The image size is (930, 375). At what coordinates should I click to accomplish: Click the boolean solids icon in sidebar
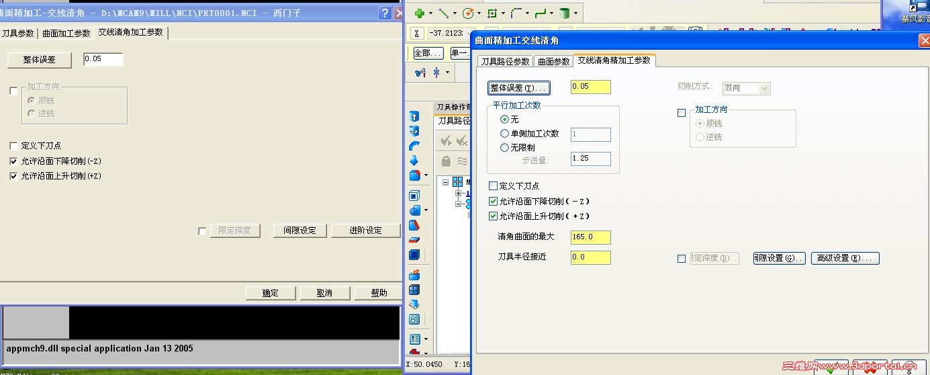[414, 211]
